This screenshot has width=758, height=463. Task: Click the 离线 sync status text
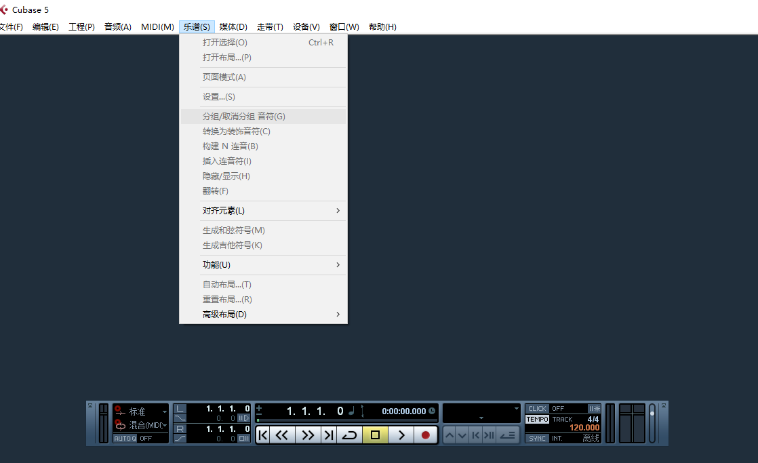[x=591, y=439]
